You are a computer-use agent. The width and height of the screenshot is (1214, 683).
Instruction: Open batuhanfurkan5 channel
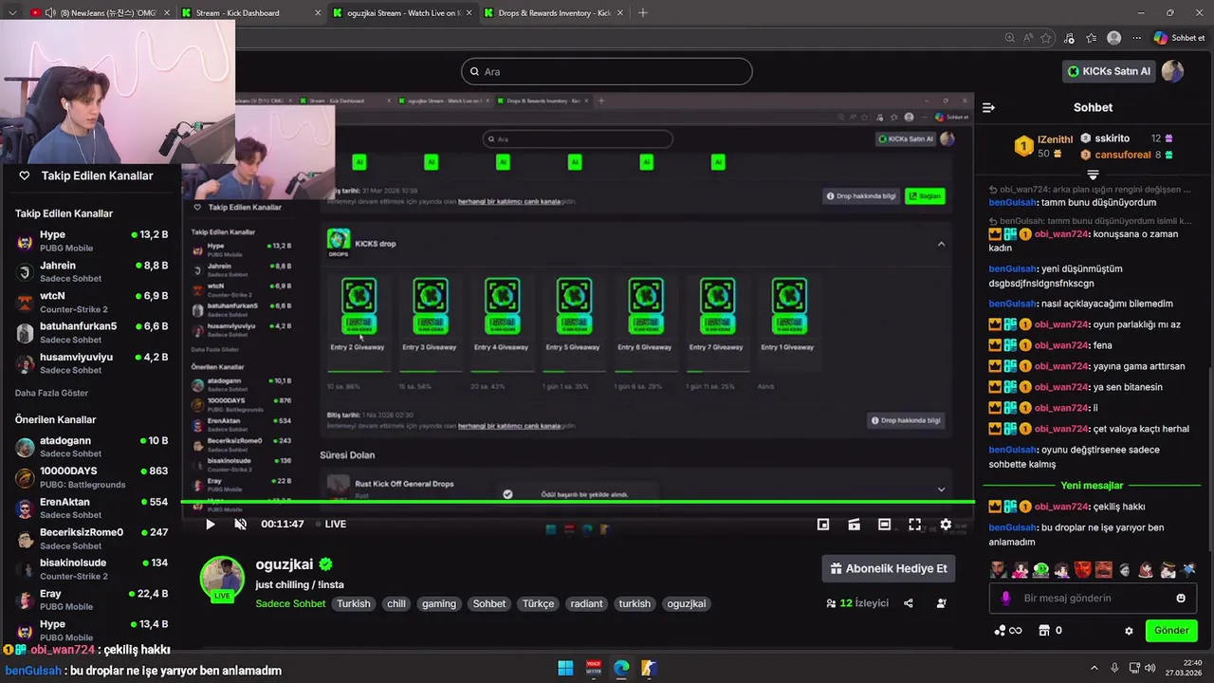pyautogui.click(x=91, y=333)
